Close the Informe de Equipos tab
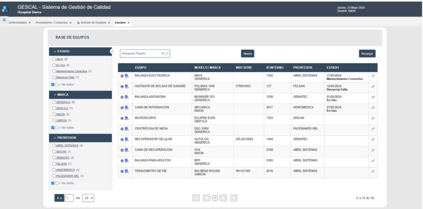423x209 pixels. (109, 23)
